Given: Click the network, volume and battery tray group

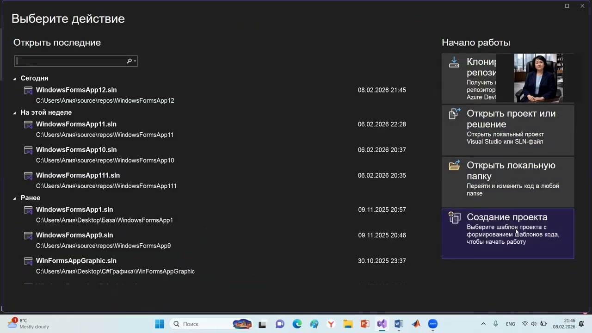Looking at the screenshot, I should click(534, 324).
